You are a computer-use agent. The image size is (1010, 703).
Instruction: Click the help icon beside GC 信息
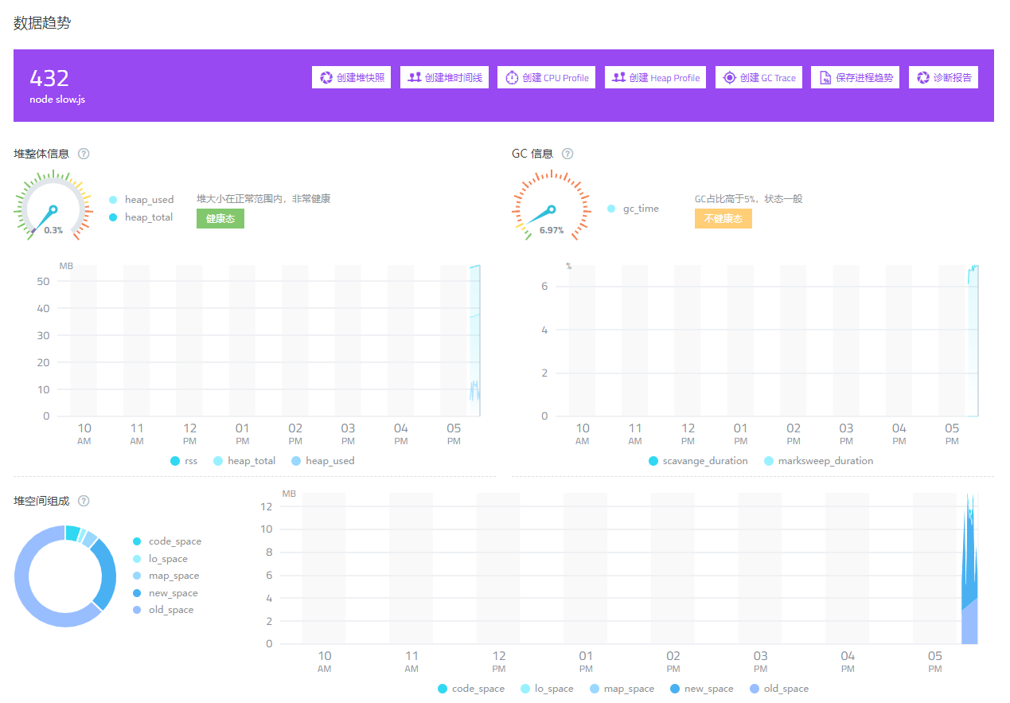(567, 154)
